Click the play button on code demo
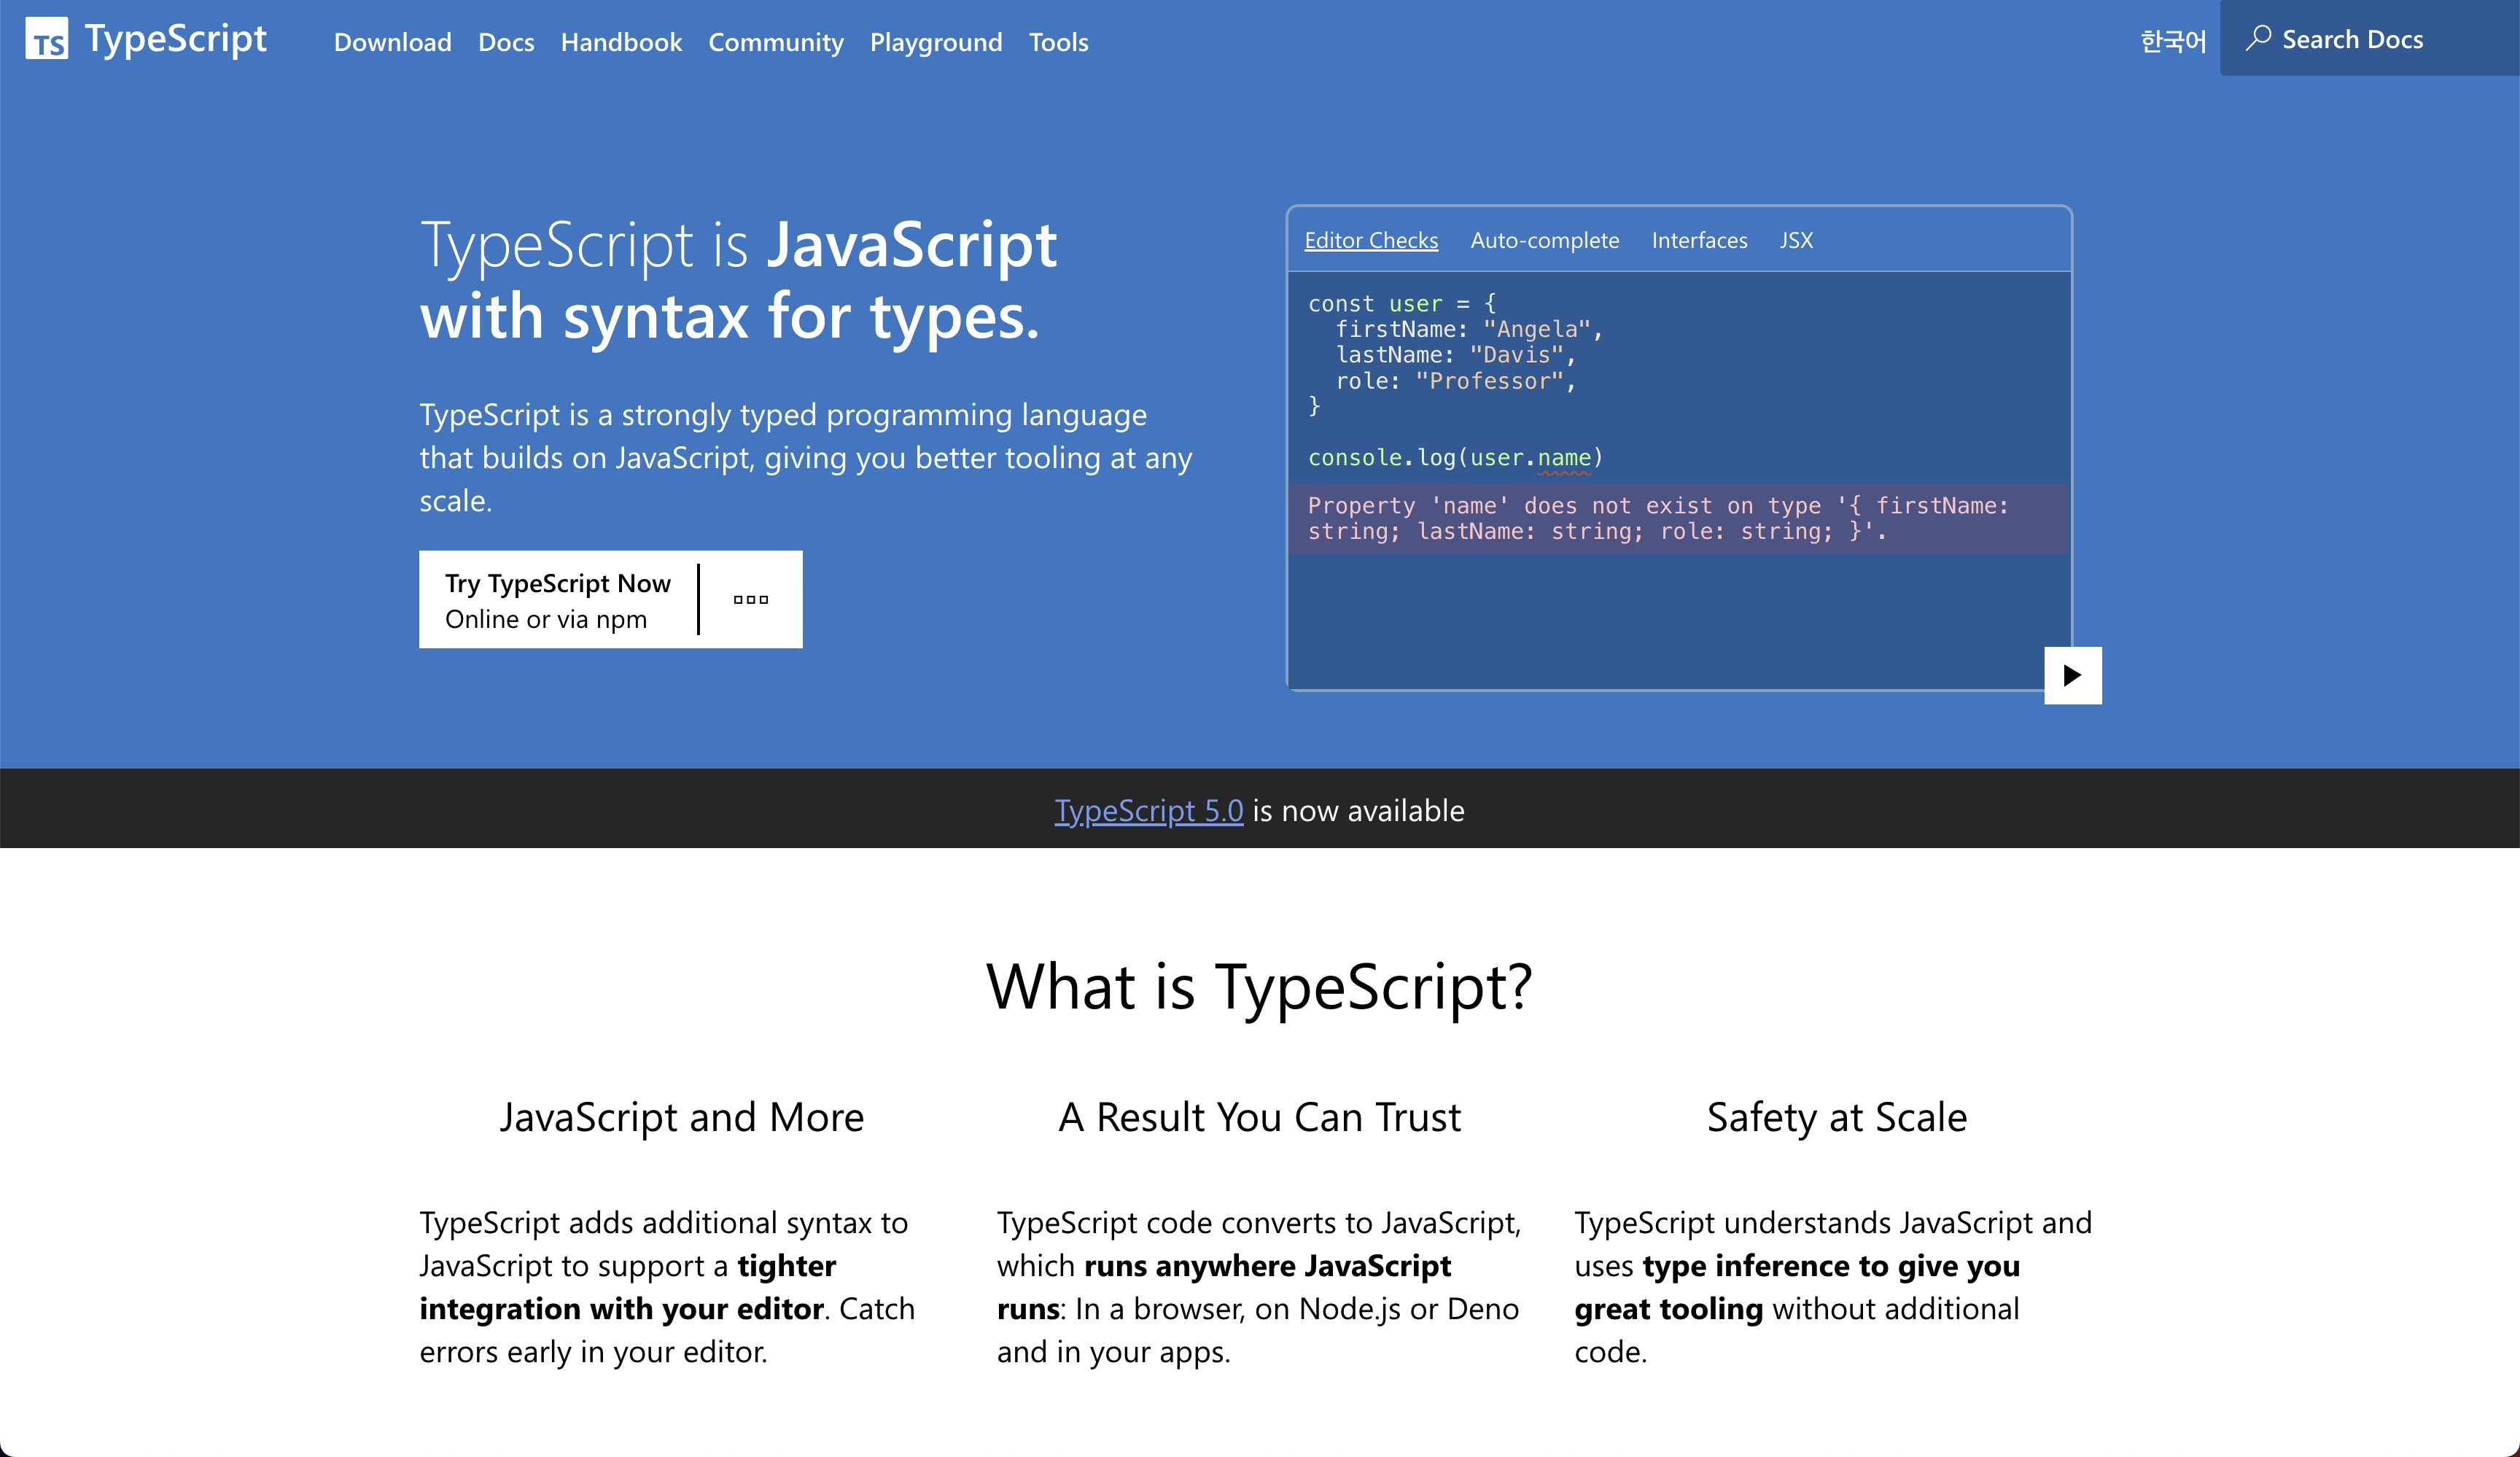This screenshot has height=1457, width=2520. [x=2072, y=675]
